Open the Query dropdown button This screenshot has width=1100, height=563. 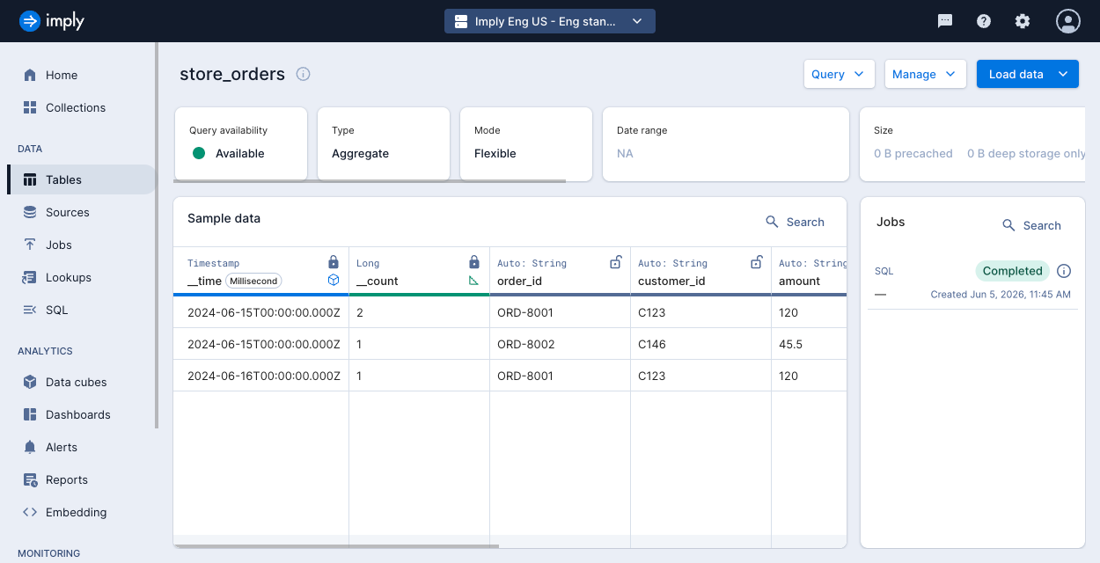click(x=839, y=74)
